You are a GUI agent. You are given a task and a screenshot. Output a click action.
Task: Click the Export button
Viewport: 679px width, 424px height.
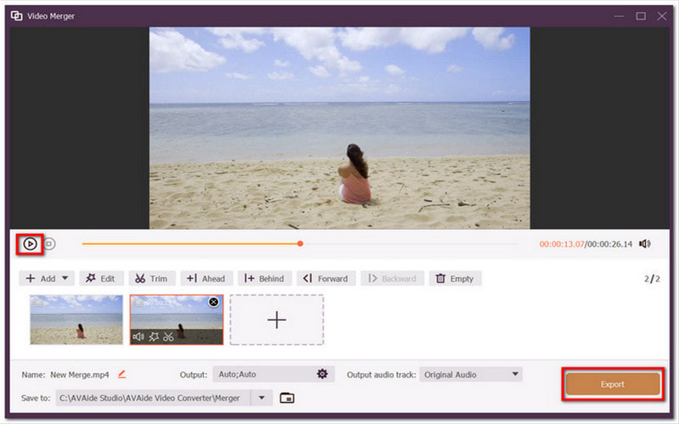pos(612,384)
